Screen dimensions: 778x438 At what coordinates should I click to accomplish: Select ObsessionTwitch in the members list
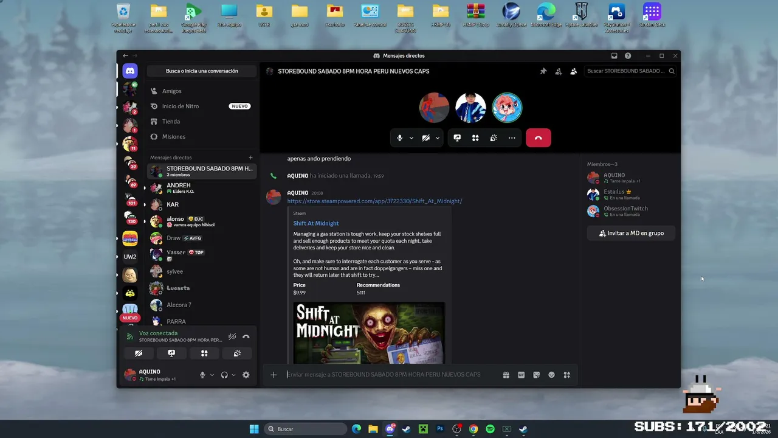(x=631, y=210)
